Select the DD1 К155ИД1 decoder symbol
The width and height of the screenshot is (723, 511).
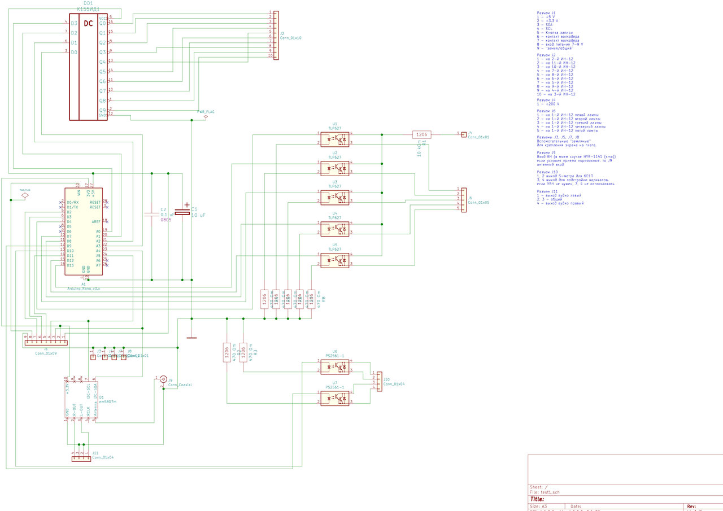click(88, 67)
